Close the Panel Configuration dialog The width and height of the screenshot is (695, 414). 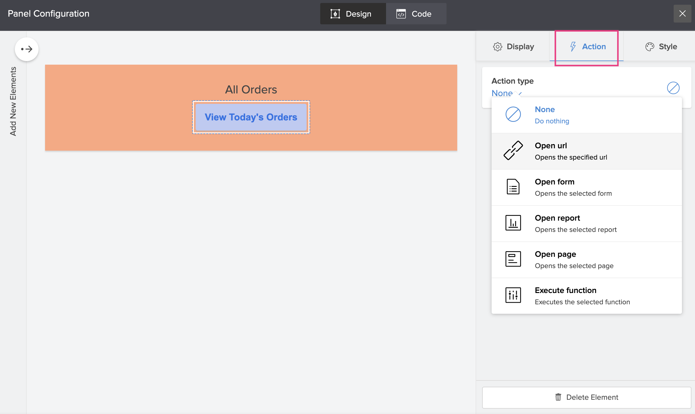pos(682,14)
